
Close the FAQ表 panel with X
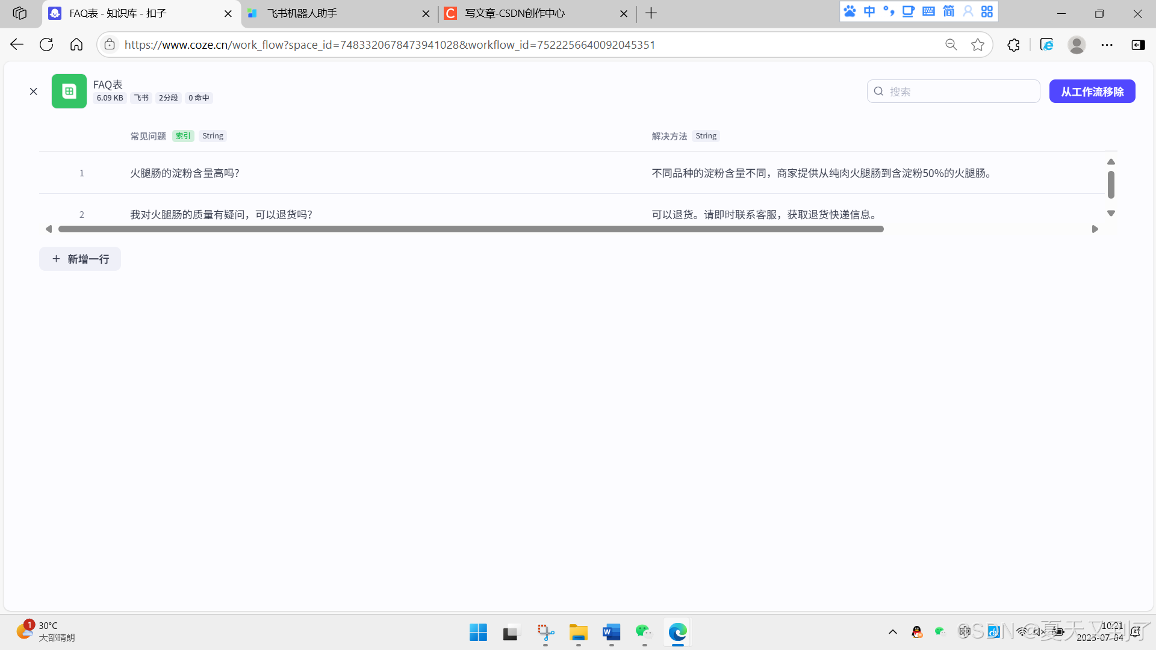click(x=34, y=91)
